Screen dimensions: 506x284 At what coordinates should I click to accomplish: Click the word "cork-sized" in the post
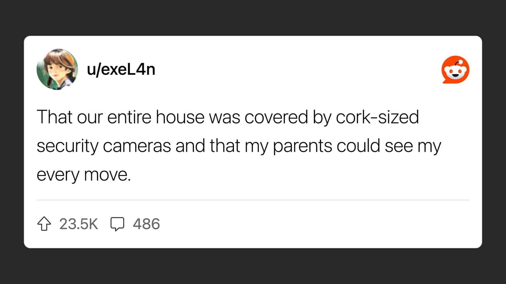(x=377, y=117)
